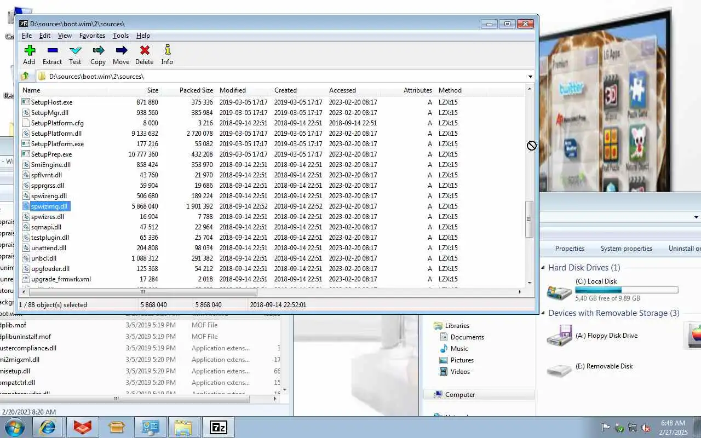
Task: Click the Delete red X icon
Action: tap(145, 50)
